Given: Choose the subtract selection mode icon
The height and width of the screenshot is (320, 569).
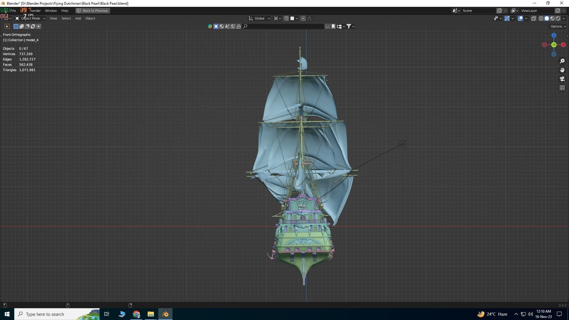Looking at the screenshot, I should coord(27,26).
